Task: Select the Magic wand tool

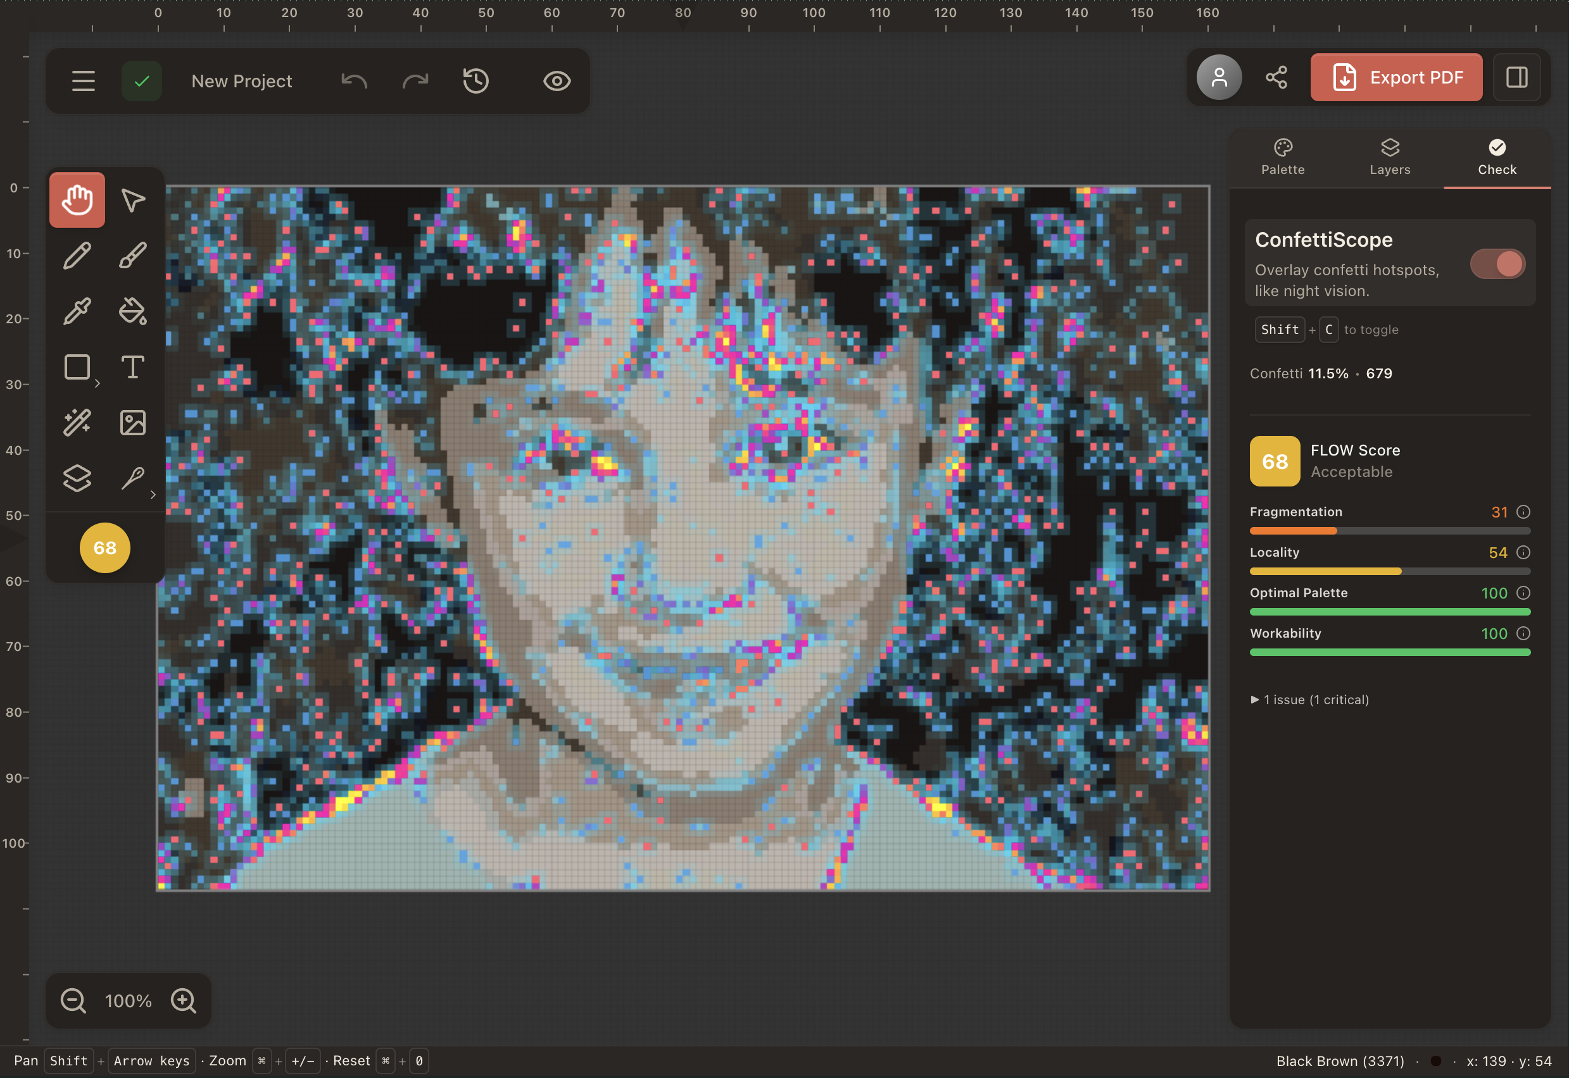Action: (77, 423)
